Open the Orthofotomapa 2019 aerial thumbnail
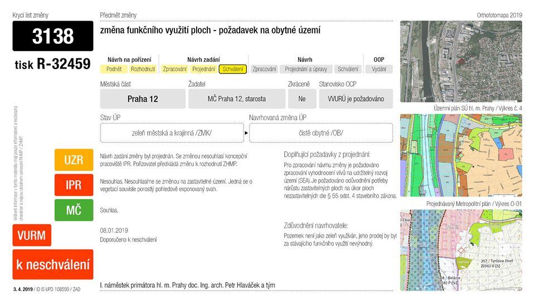Image resolution: width=535 pixels, height=300 pixels. pos(461,61)
